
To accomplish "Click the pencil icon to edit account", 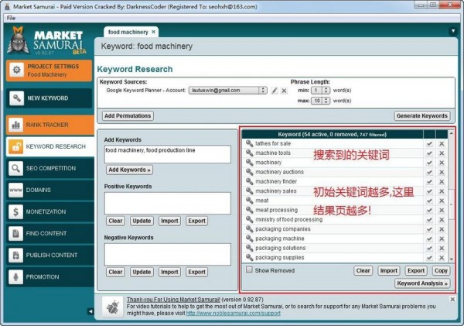I will [275, 91].
